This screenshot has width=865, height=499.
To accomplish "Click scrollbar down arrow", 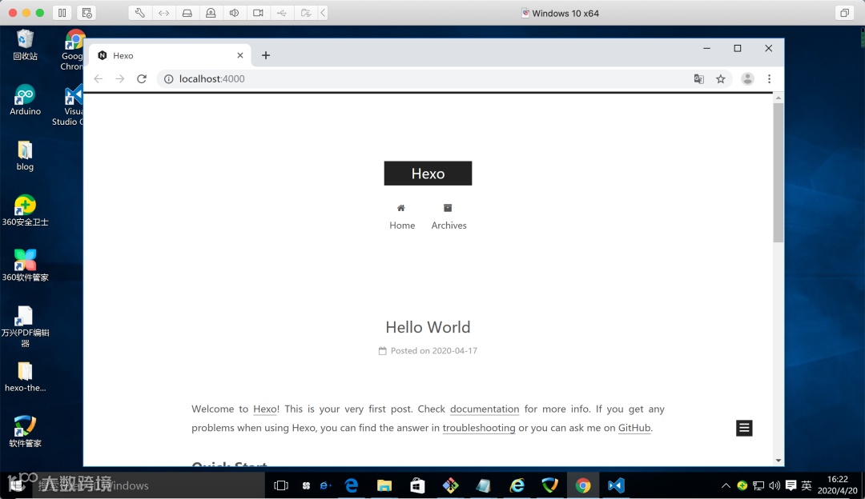I will [778, 461].
